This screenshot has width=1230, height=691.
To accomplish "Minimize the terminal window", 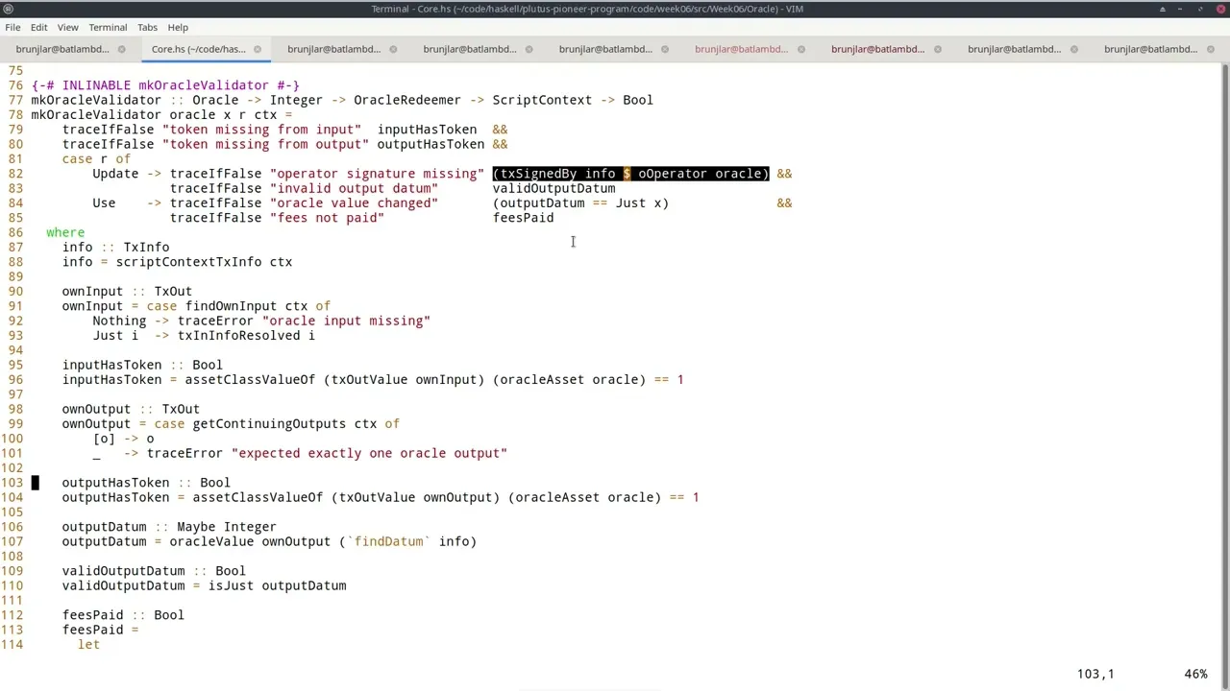I will point(1182,9).
